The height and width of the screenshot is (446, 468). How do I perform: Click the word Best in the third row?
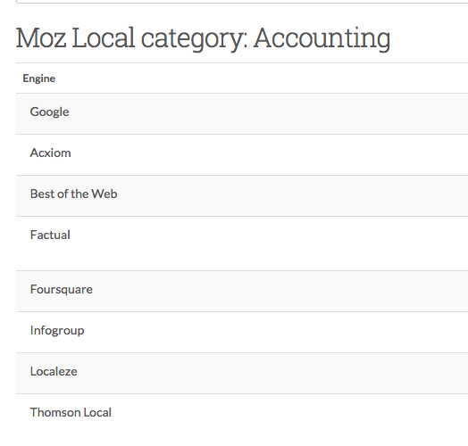42,194
